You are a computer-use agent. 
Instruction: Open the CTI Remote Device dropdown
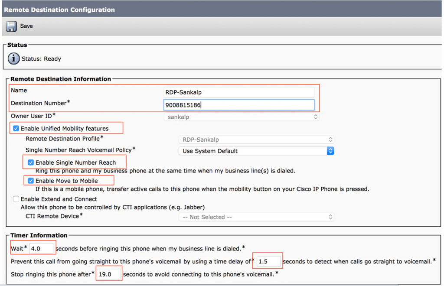(x=256, y=217)
